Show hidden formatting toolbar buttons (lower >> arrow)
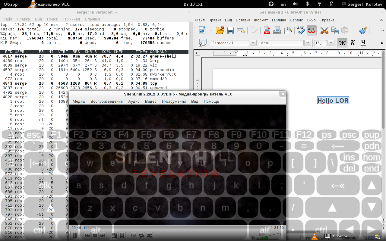The width and height of the screenshot is (386, 241). click(382, 43)
